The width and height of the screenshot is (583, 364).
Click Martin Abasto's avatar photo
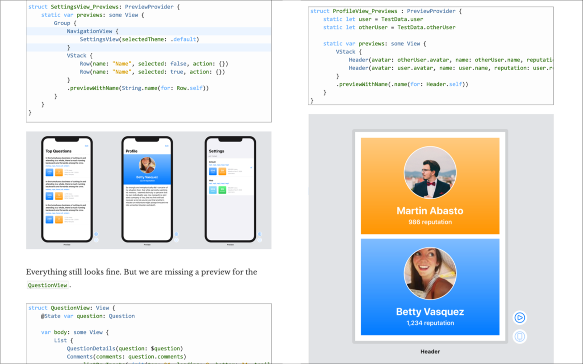click(x=430, y=173)
